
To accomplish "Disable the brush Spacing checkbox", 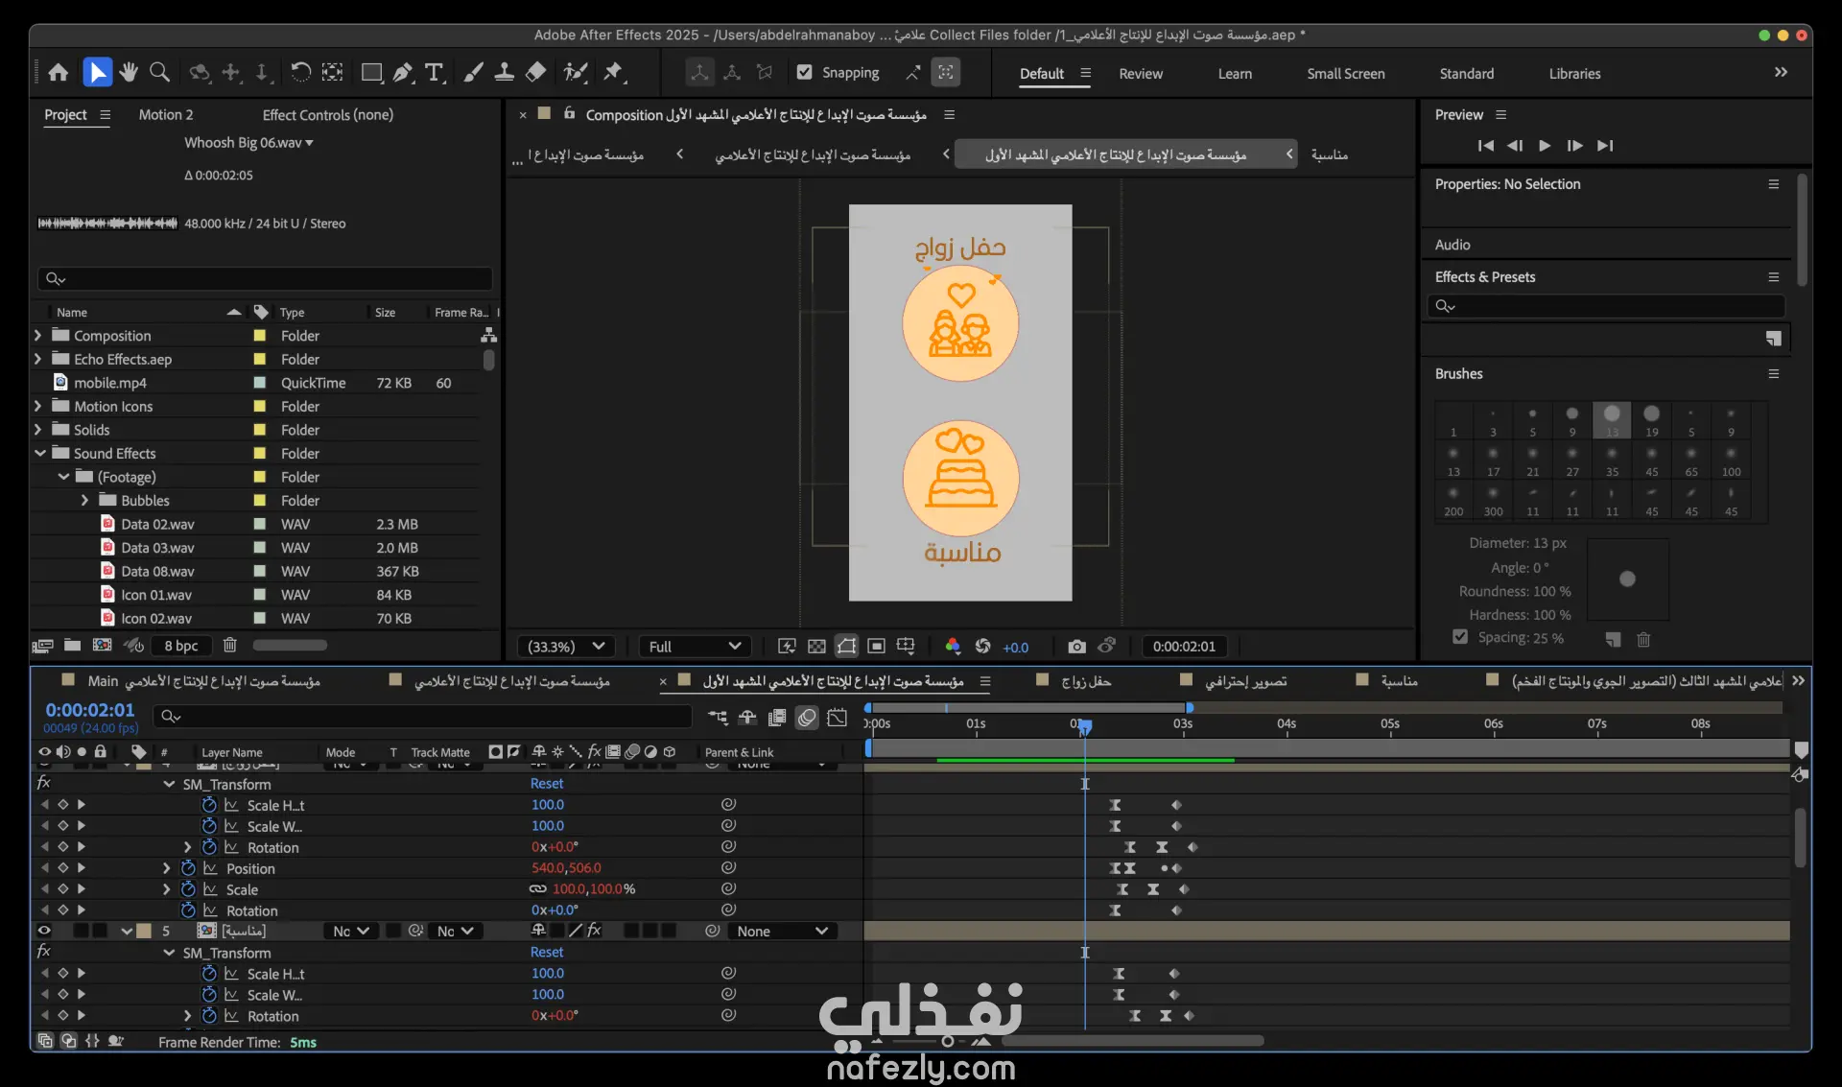I will pos(1460,637).
